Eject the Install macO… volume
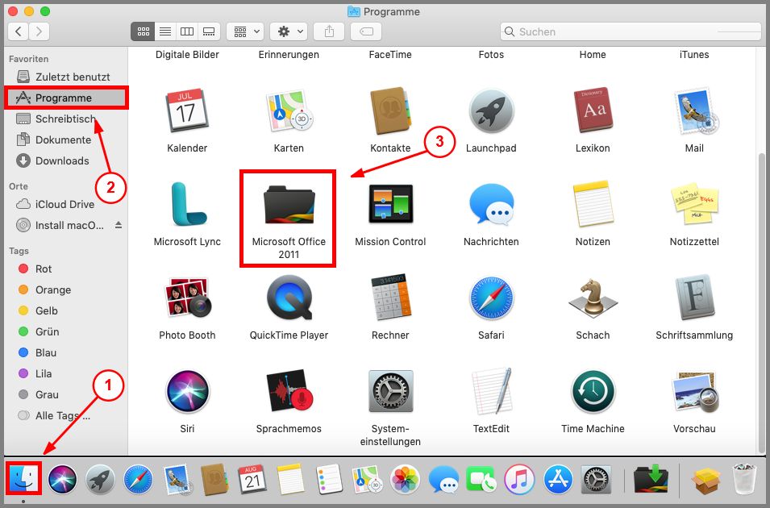This screenshot has width=770, height=508. click(119, 225)
